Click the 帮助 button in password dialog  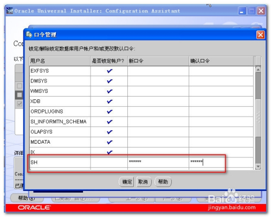(163, 182)
